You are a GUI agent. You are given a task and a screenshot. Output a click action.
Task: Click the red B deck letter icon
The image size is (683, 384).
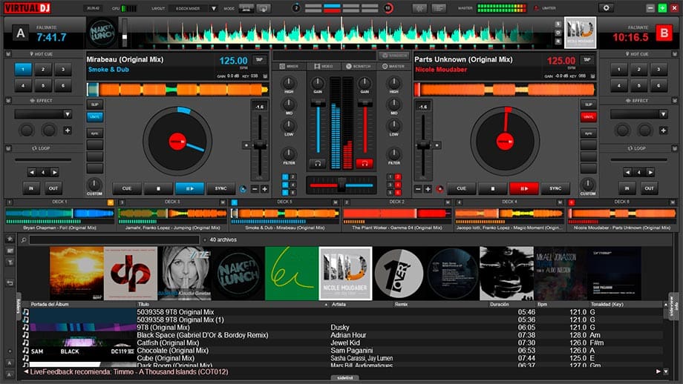tap(664, 33)
